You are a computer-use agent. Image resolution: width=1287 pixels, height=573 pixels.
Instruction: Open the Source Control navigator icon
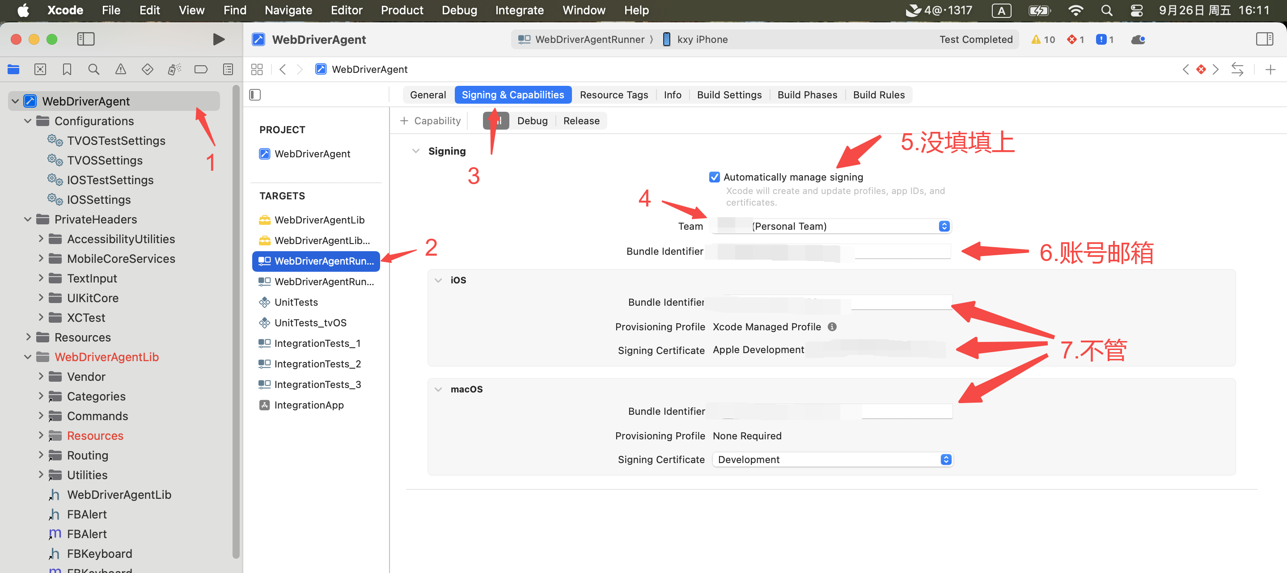(x=40, y=69)
